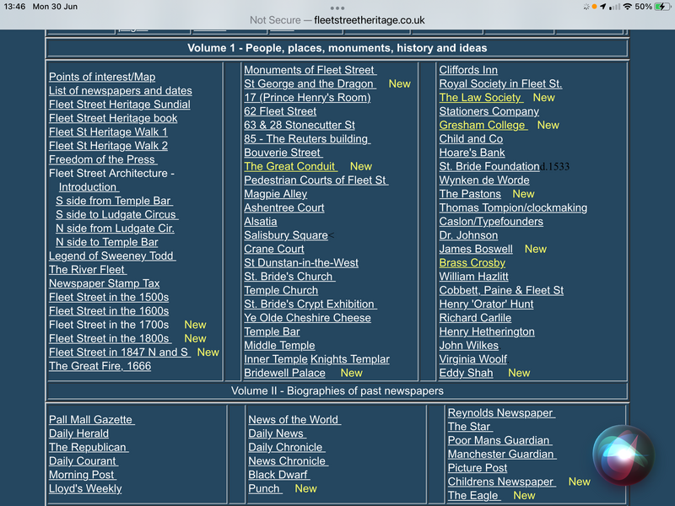Open N side from Ludgate Cir. link
This screenshot has height=506, width=675.
pos(115,229)
